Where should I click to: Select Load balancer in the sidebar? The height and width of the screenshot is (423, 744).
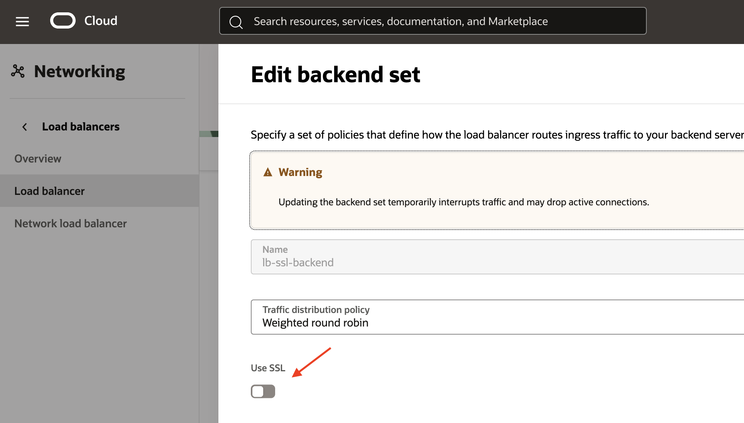[49, 191]
